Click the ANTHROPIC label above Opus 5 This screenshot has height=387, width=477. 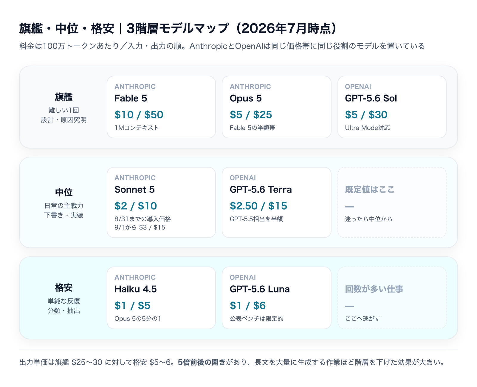coord(250,86)
